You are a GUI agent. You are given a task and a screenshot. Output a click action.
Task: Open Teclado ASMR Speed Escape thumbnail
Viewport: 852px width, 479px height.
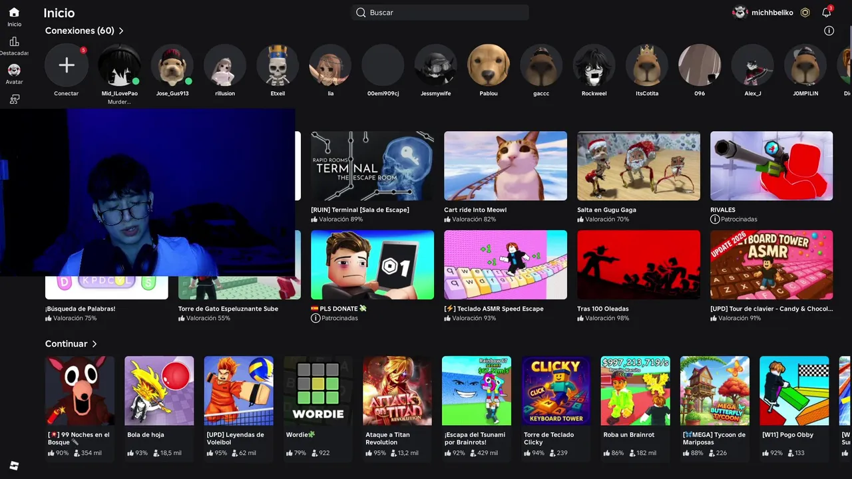click(505, 265)
